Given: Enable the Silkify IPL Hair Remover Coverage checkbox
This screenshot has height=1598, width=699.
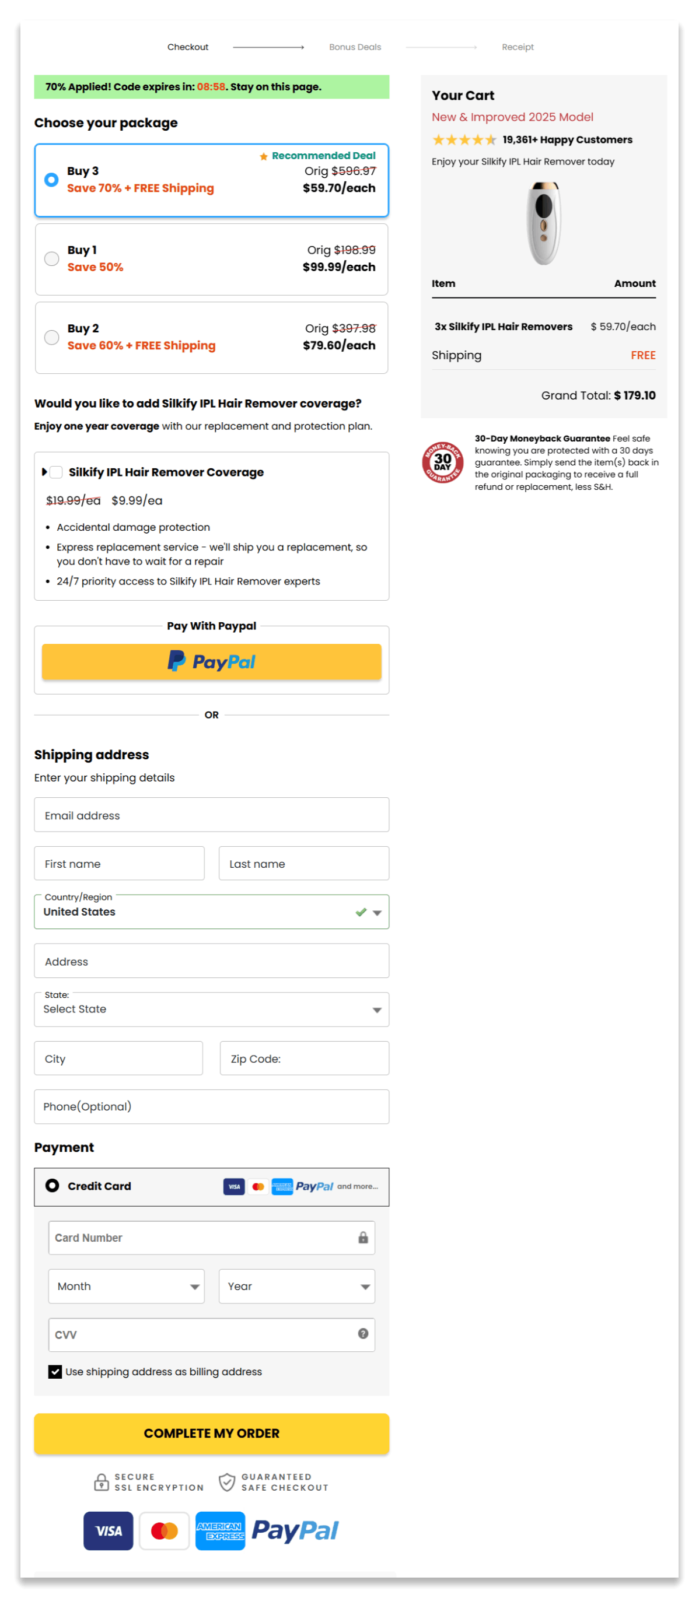Looking at the screenshot, I should tap(56, 472).
